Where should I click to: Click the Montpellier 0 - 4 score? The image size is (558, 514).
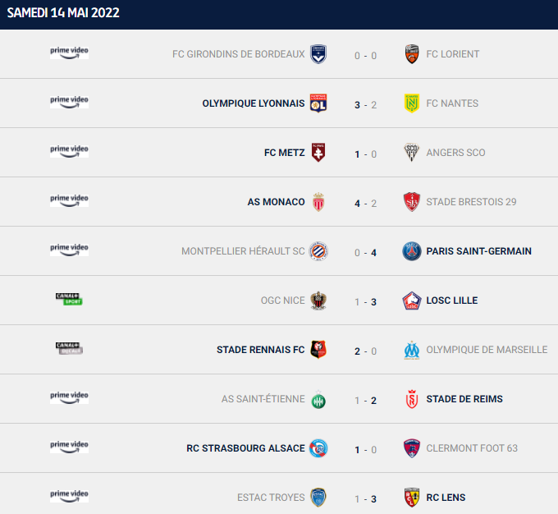(365, 253)
